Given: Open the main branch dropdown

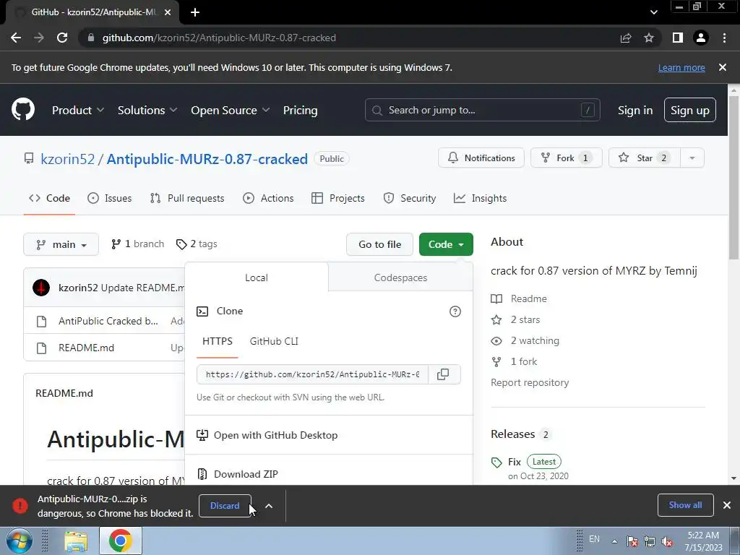Looking at the screenshot, I should pyautogui.click(x=61, y=244).
